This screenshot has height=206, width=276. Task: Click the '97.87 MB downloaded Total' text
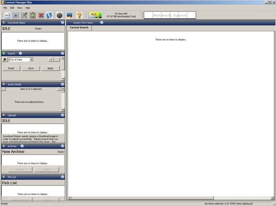pyautogui.click(x=121, y=17)
